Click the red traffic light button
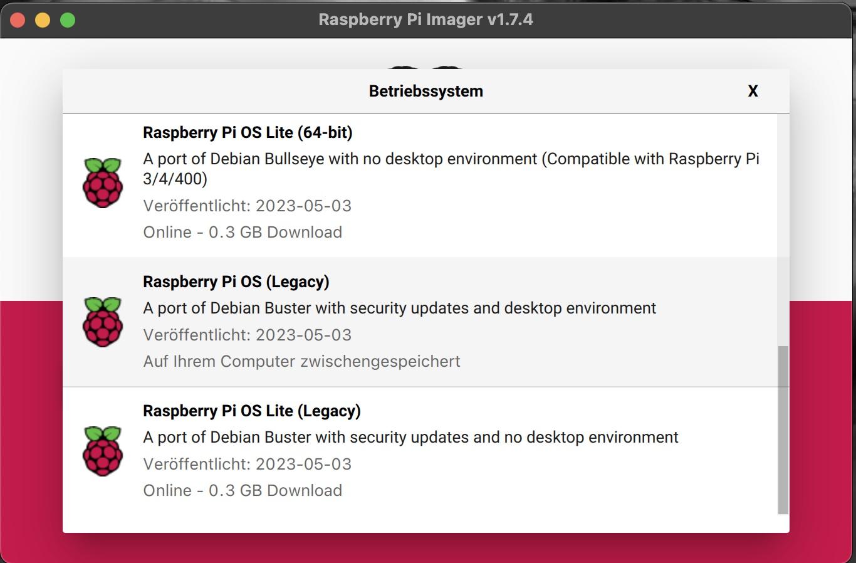Viewport: 856px width, 563px height. point(18,19)
